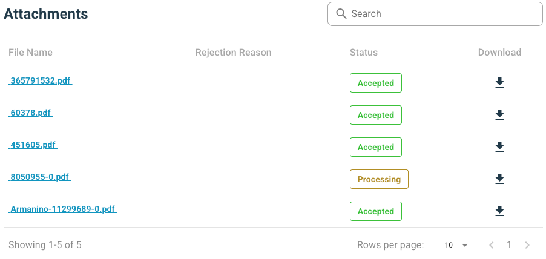
Task: Focus the attachments Search field
Action: (442, 14)
